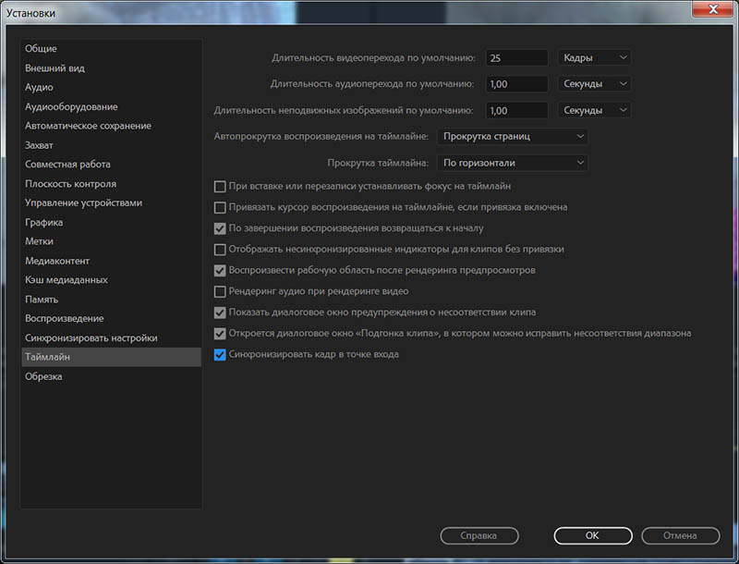Enable snapping playhead in the timeline checkbox
739x564 pixels.
click(220, 207)
